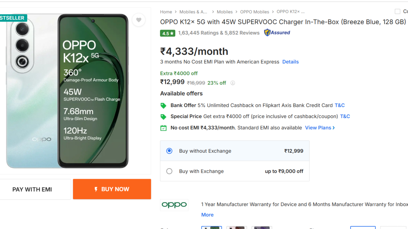Click the OPPO brand logo
Screen dimensions: 408x229
click(x=174, y=205)
